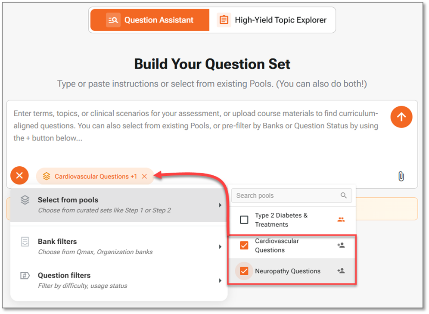
Task: Click add-person icon beside Cardiovascular Questions
Action: (x=341, y=245)
